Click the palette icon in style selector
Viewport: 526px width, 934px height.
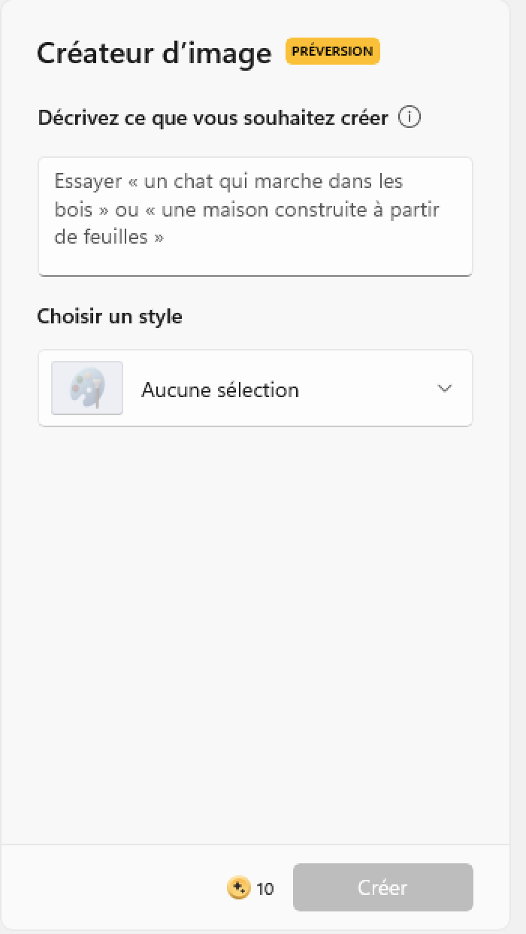[87, 388]
